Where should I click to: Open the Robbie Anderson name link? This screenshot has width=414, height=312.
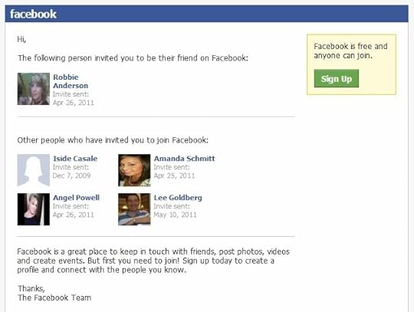71,81
